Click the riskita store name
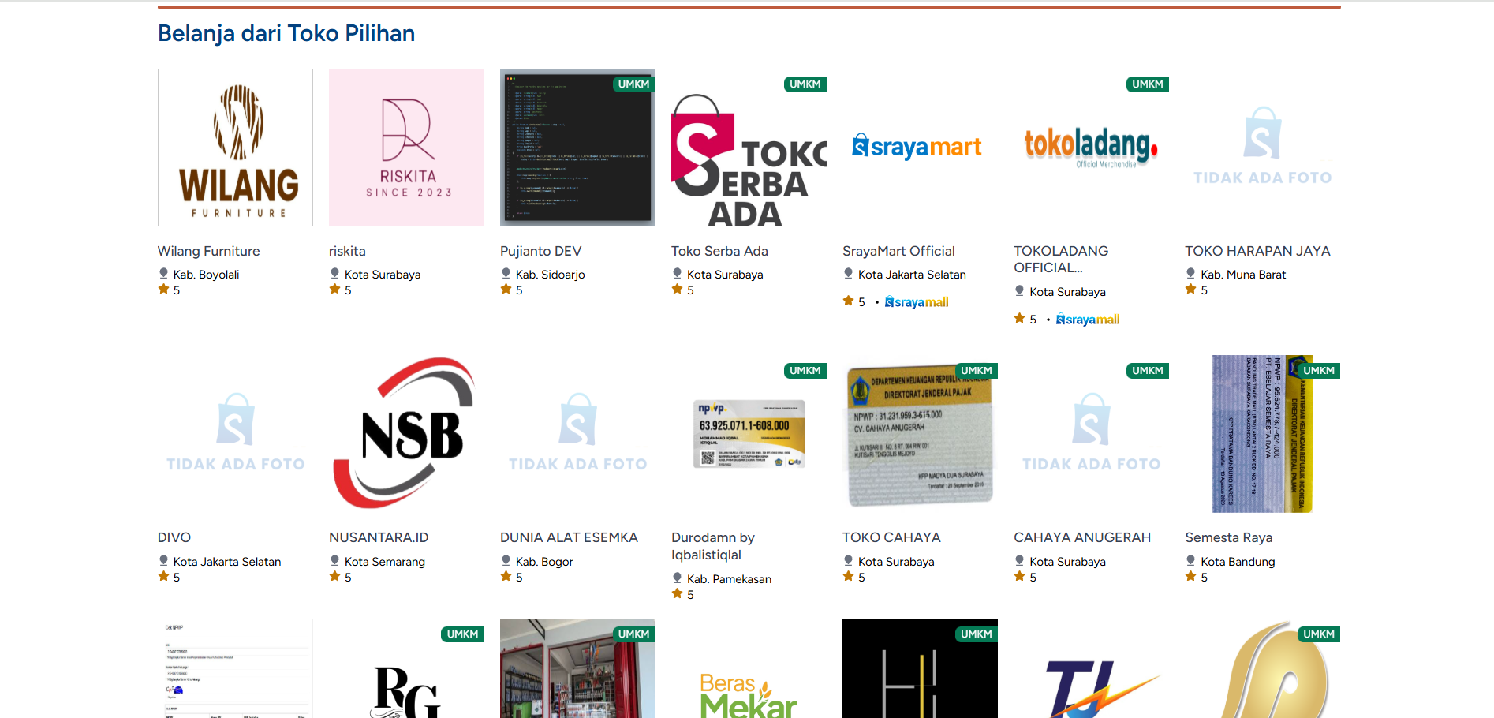The height and width of the screenshot is (718, 1494). pos(347,251)
